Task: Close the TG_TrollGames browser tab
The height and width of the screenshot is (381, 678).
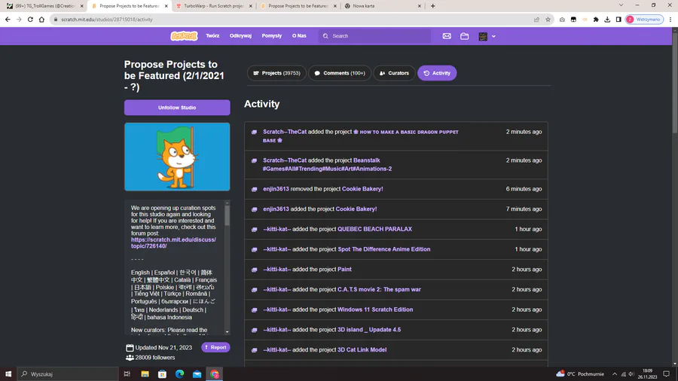Action: tap(81, 6)
